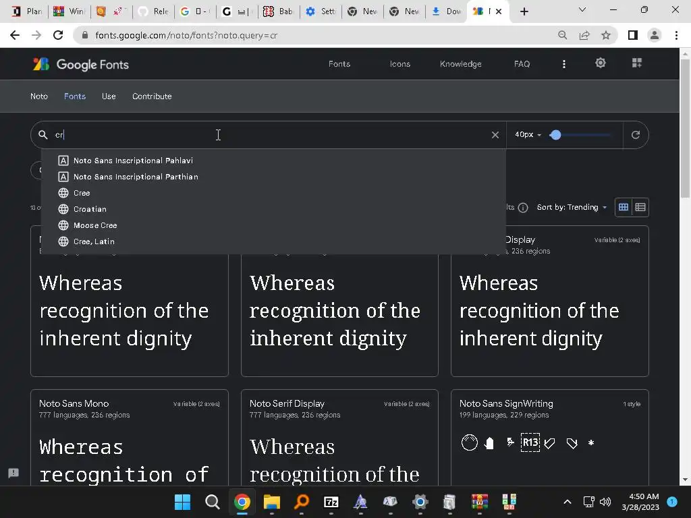Open the FAQ header link
The width and height of the screenshot is (691, 518).
[522, 64]
